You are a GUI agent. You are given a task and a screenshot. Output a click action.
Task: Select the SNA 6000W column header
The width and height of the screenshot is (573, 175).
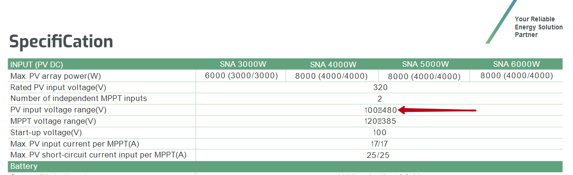coord(517,64)
